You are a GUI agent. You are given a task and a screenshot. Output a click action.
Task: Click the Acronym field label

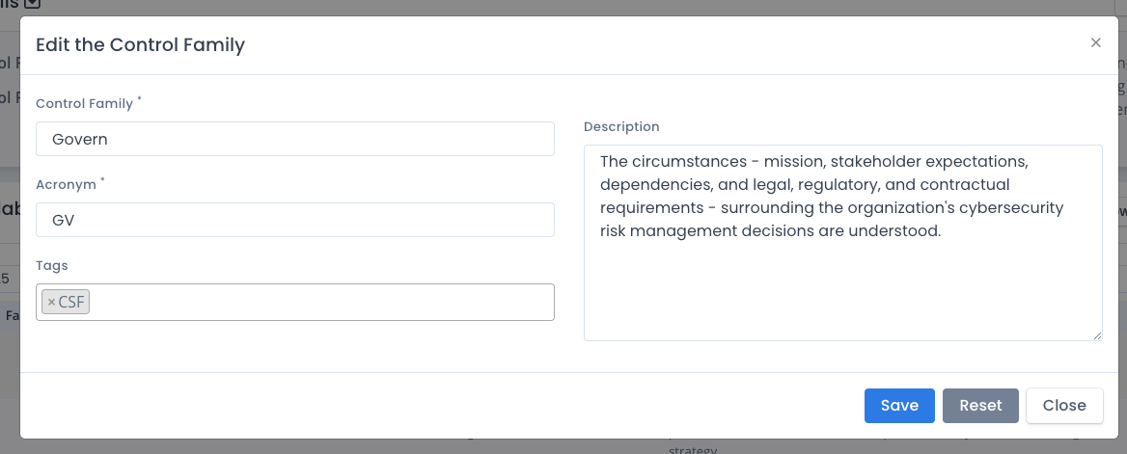66,185
